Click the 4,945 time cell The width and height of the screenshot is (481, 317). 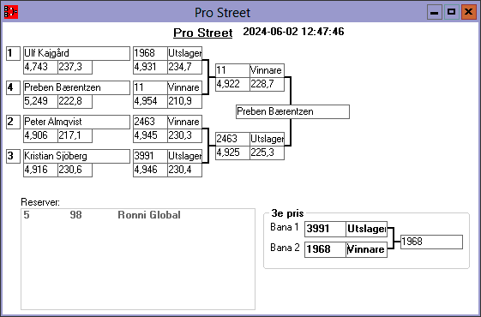click(x=150, y=136)
